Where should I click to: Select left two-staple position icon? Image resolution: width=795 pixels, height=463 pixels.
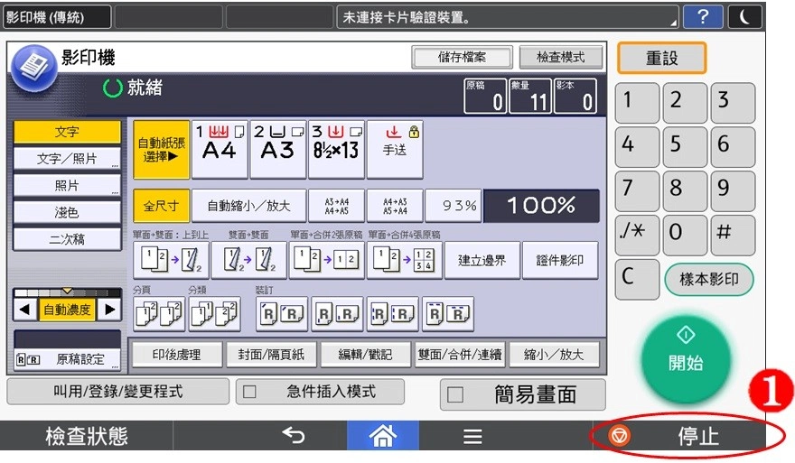click(393, 314)
